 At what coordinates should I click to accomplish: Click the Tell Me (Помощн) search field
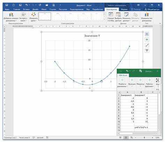click(136, 9)
